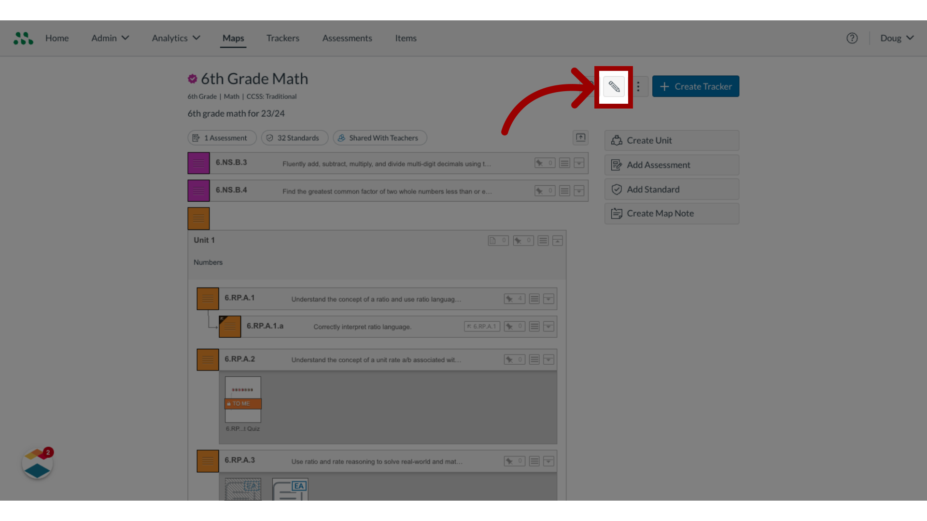
Task: Collapse Unit 1 using its arrow toggle
Action: [x=558, y=240]
